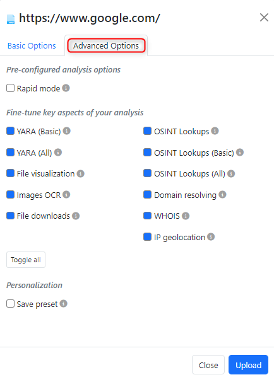Disable the OSINT Lookups (Basic) checkbox
Image resolution: width=274 pixels, height=382 pixels.
tap(147, 153)
